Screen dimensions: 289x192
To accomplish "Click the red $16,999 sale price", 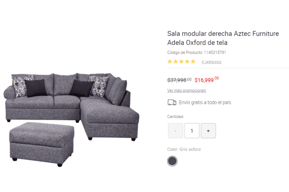I will pos(207,80).
